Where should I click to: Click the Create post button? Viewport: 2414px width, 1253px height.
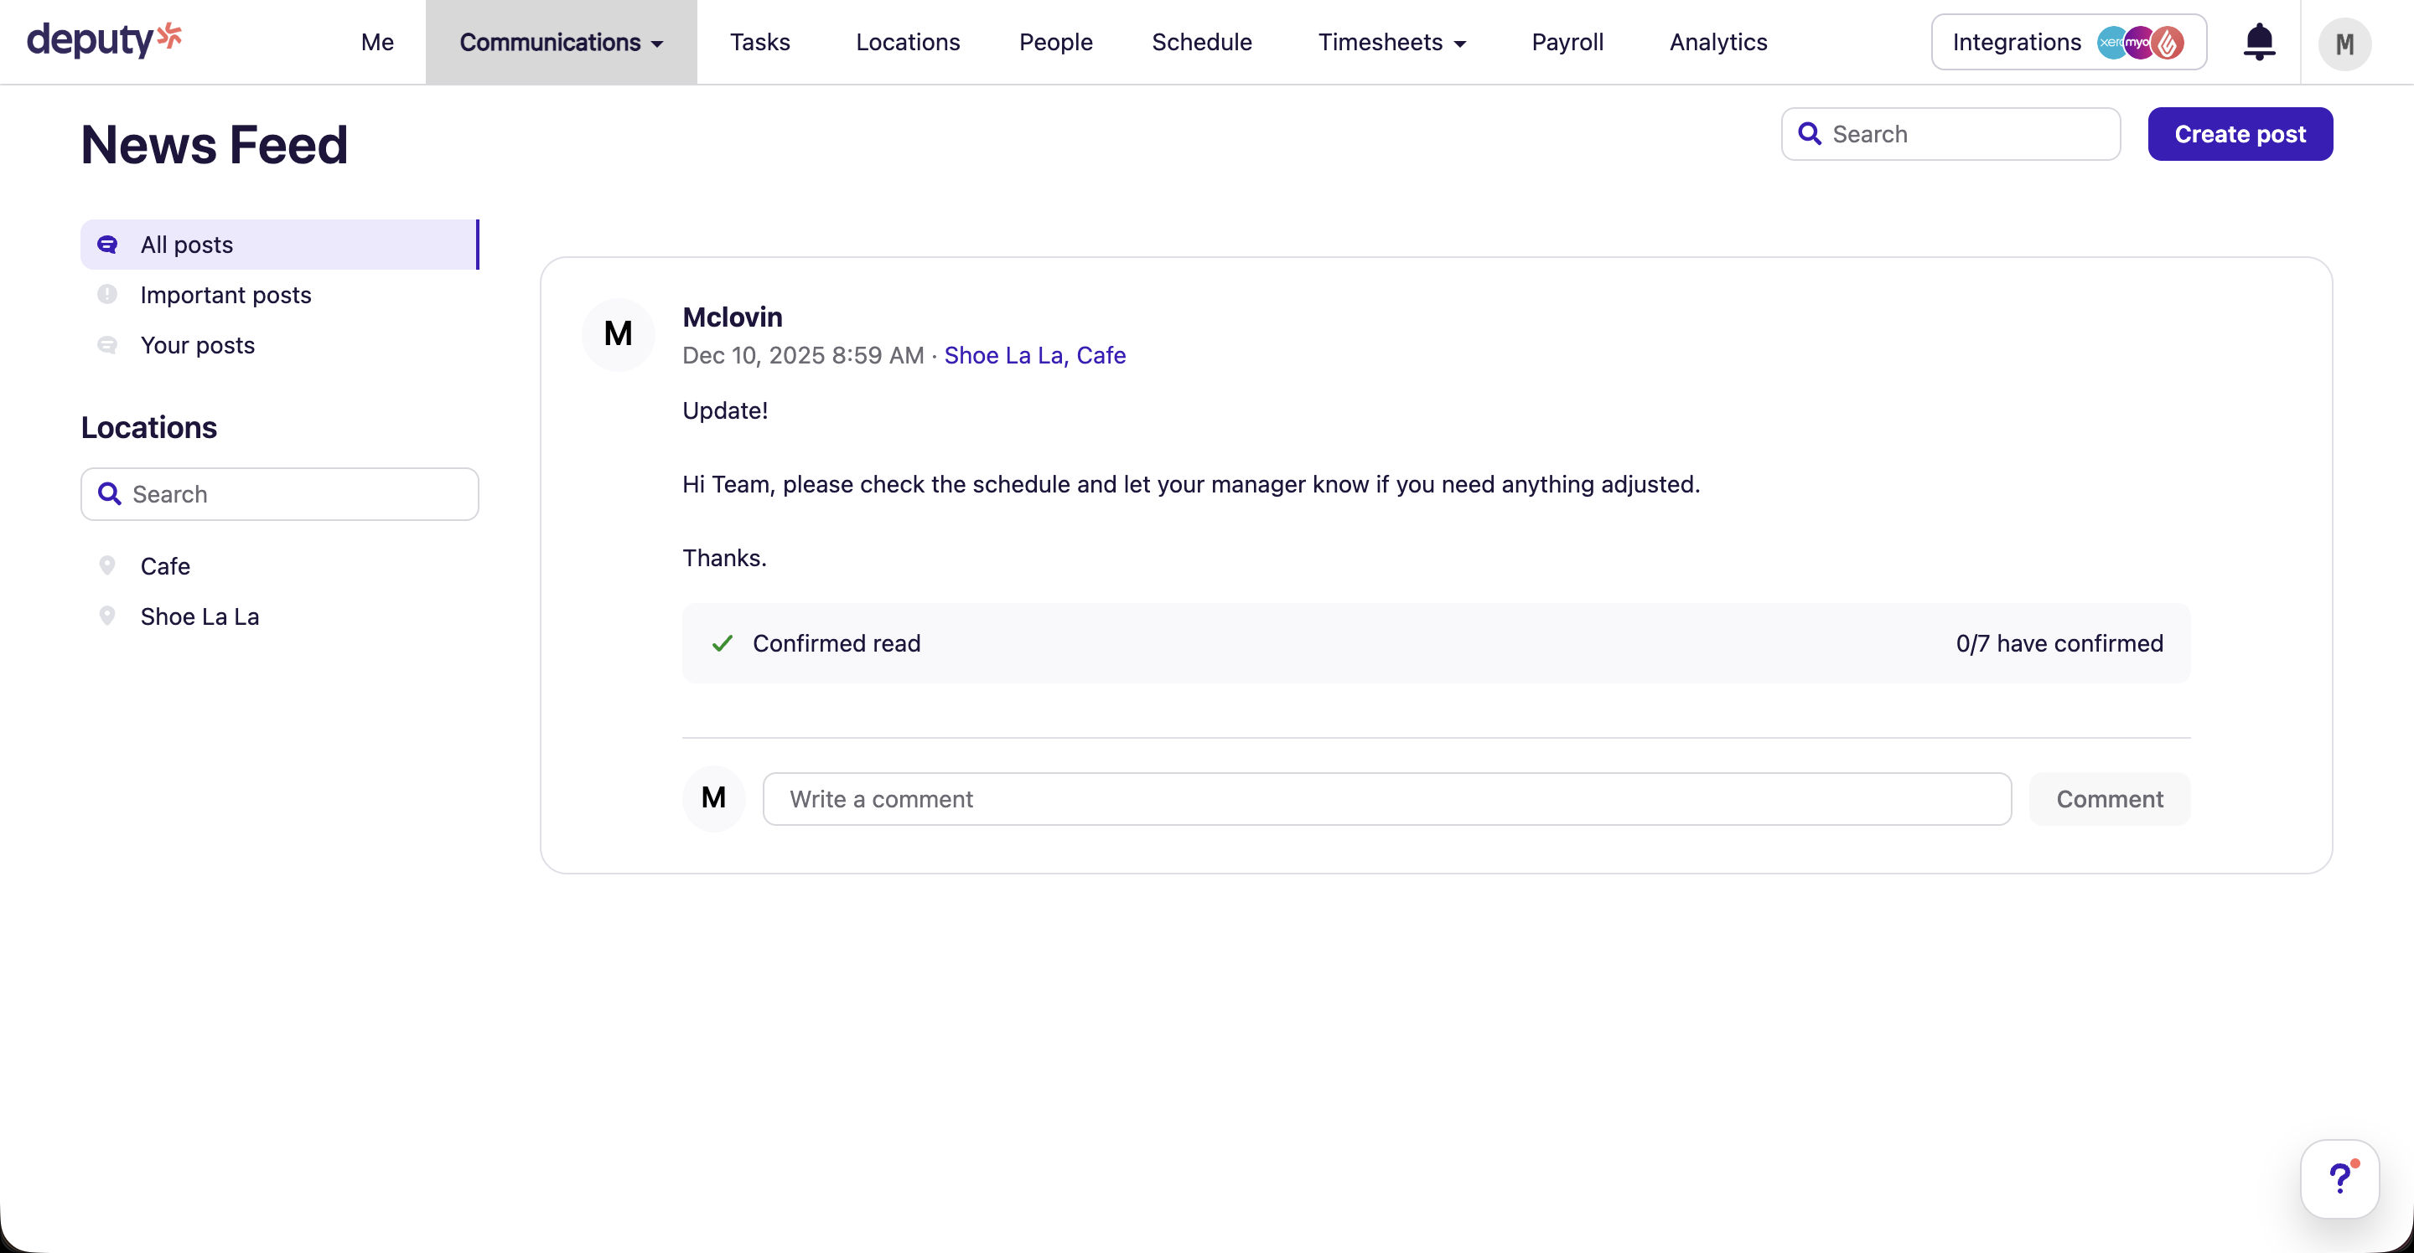[x=2240, y=133]
